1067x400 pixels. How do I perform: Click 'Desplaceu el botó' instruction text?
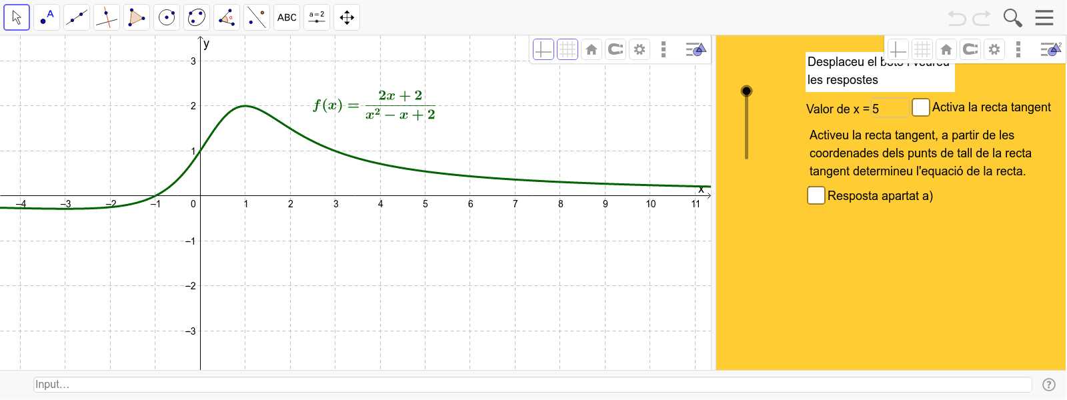[879, 71]
